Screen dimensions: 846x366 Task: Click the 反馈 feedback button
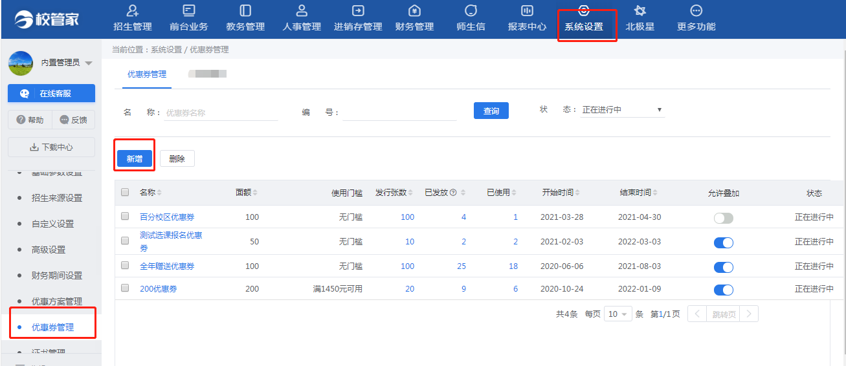click(x=73, y=120)
